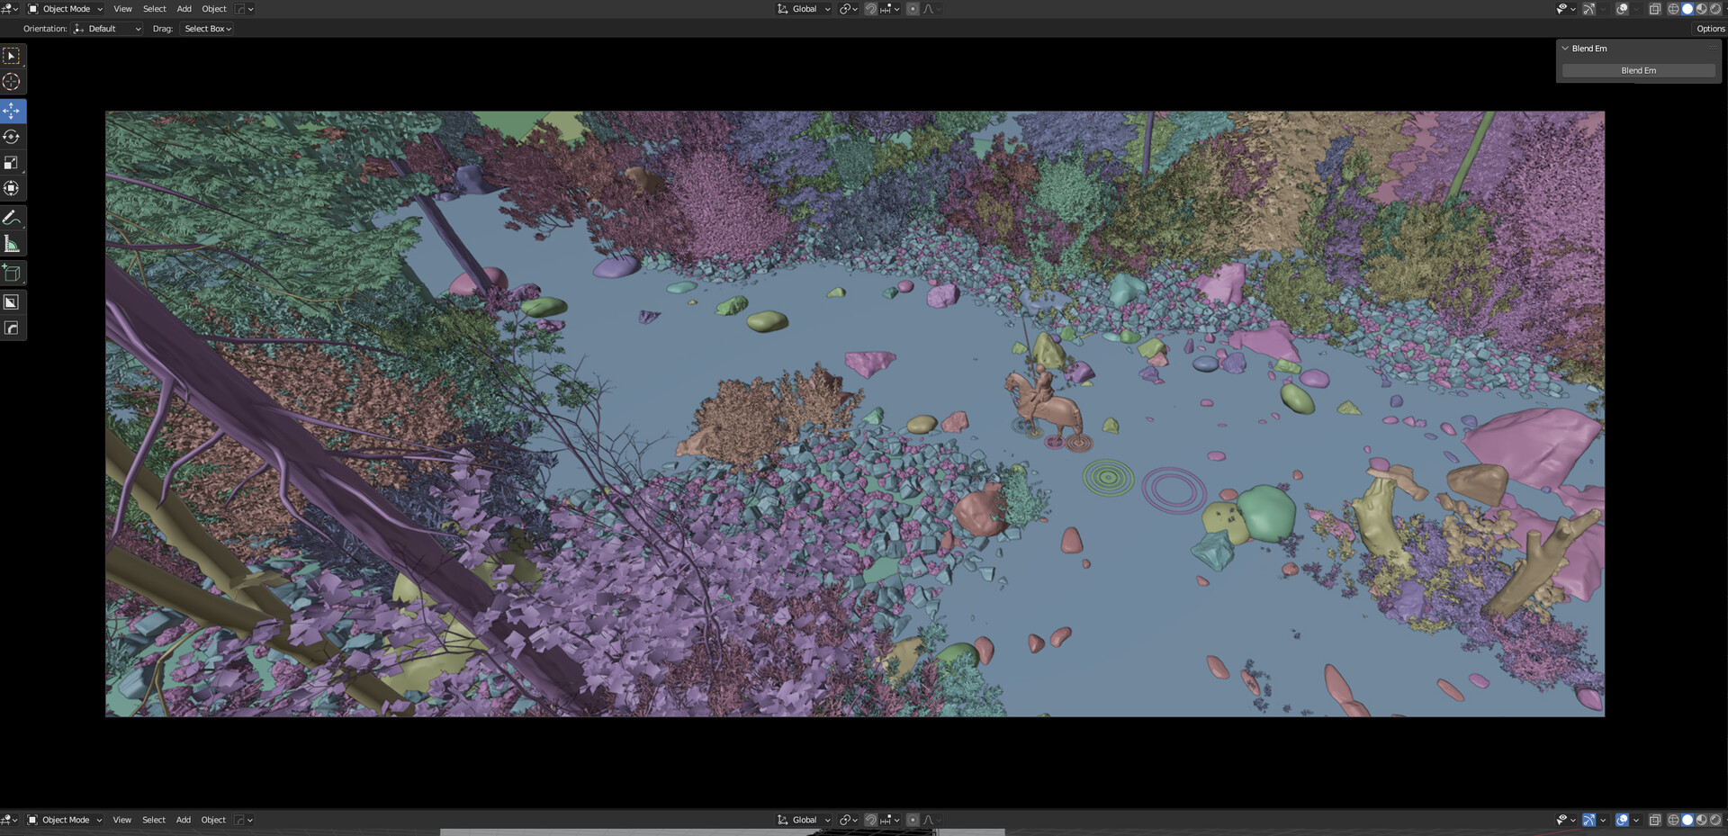The image size is (1728, 836).
Task: Open the Object menu in bottom viewport header
Action: tap(213, 820)
